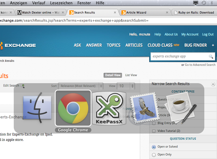
Task: Open the Lesezeichen menu
Action: (x=61, y=3)
